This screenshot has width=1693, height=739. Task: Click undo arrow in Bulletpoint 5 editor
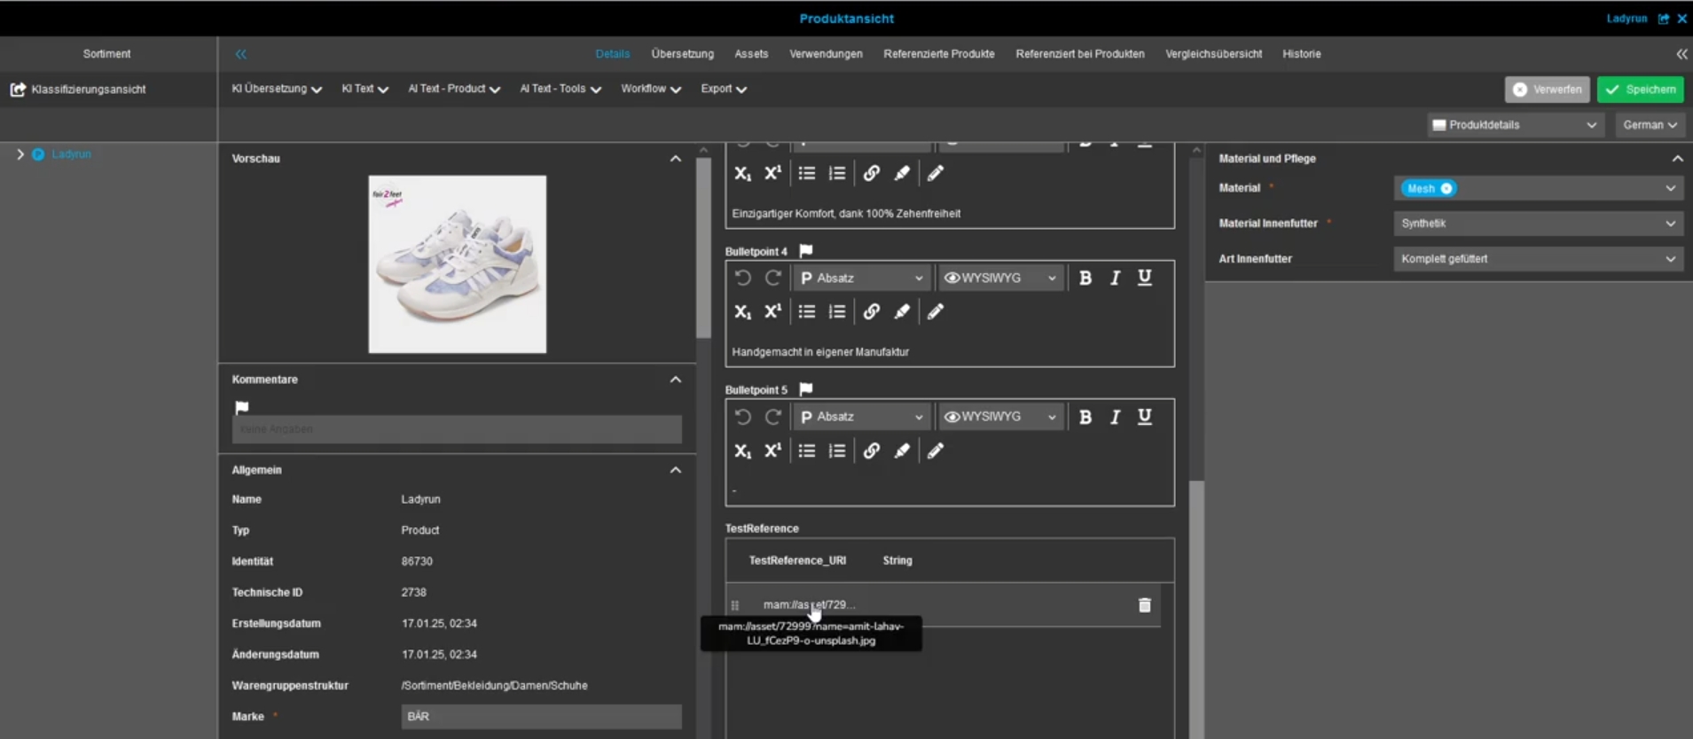[x=743, y=417]
